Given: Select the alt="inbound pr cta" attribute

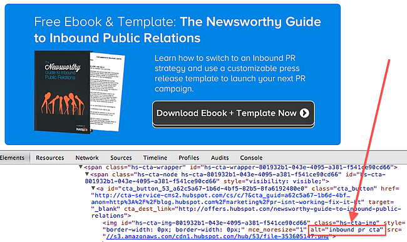Looking at the screenshot, I should click(x=347, y=230).
